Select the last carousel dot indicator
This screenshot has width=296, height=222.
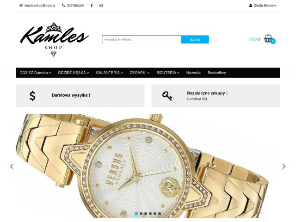(x=160, y=214)
